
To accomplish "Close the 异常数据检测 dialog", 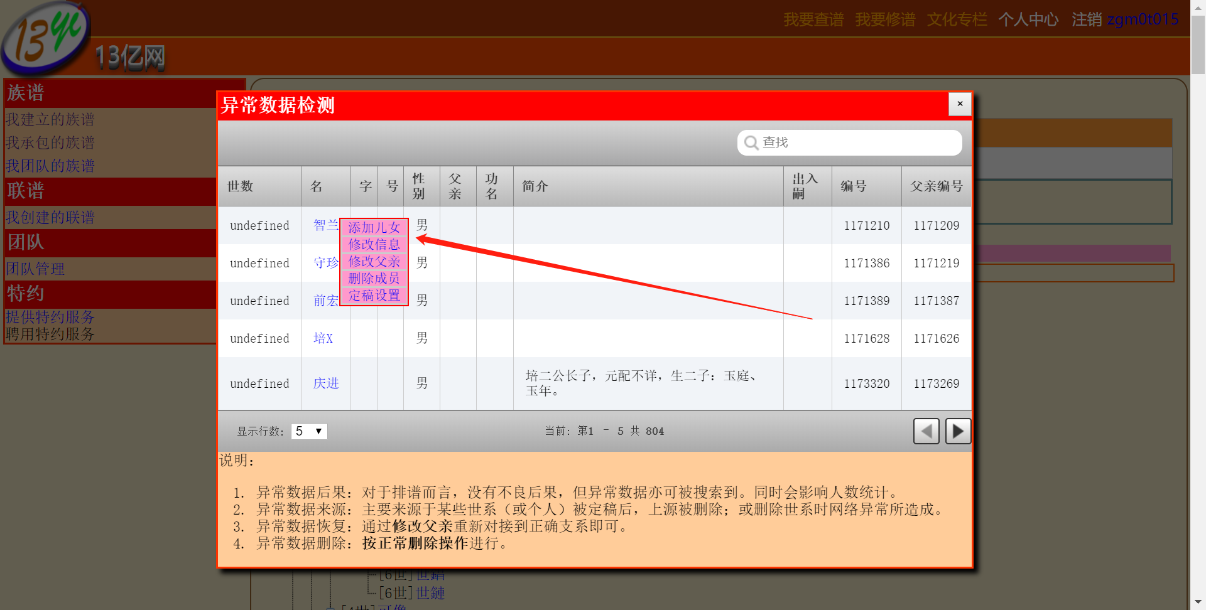I will click(959, 104).
